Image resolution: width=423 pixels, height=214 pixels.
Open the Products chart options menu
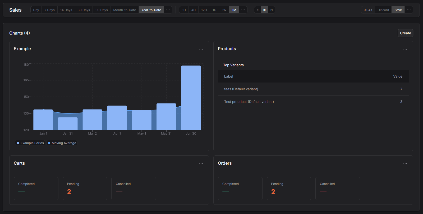[x=405, y=49]
